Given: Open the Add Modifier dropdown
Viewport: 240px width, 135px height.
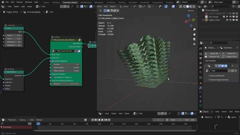Looking at the screenshot, I should click(221, 61).
